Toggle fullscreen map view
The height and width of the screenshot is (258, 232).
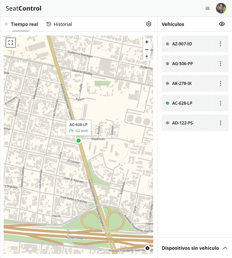(x=11, y=42)
